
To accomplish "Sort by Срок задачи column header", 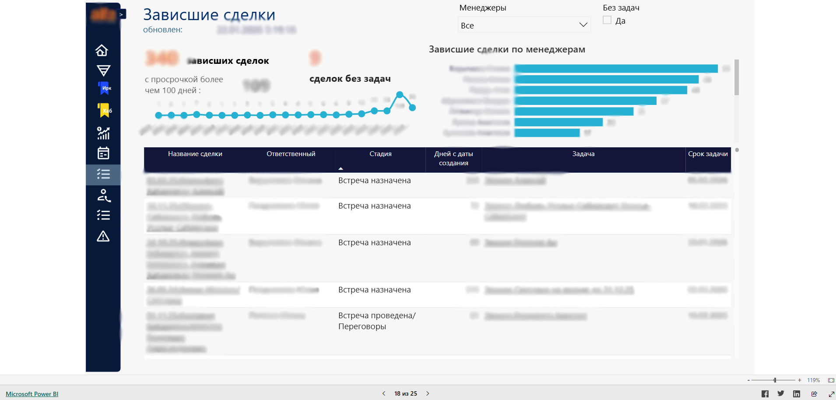I will coord(707,154).
